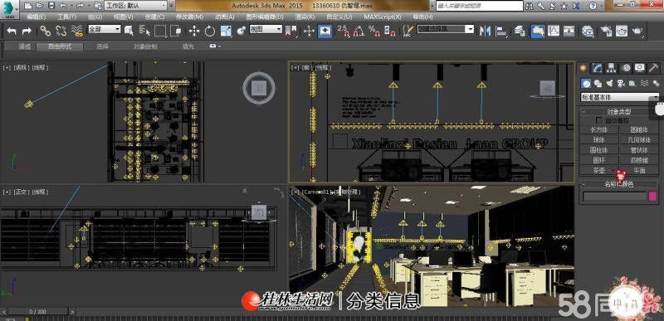Open the Curve Editor from toolbar
The image size is (664, 321).
(x=554, y=31)
